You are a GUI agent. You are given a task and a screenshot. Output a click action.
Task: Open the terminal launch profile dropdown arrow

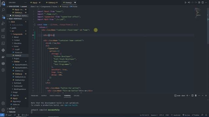(x=189, y=96)
